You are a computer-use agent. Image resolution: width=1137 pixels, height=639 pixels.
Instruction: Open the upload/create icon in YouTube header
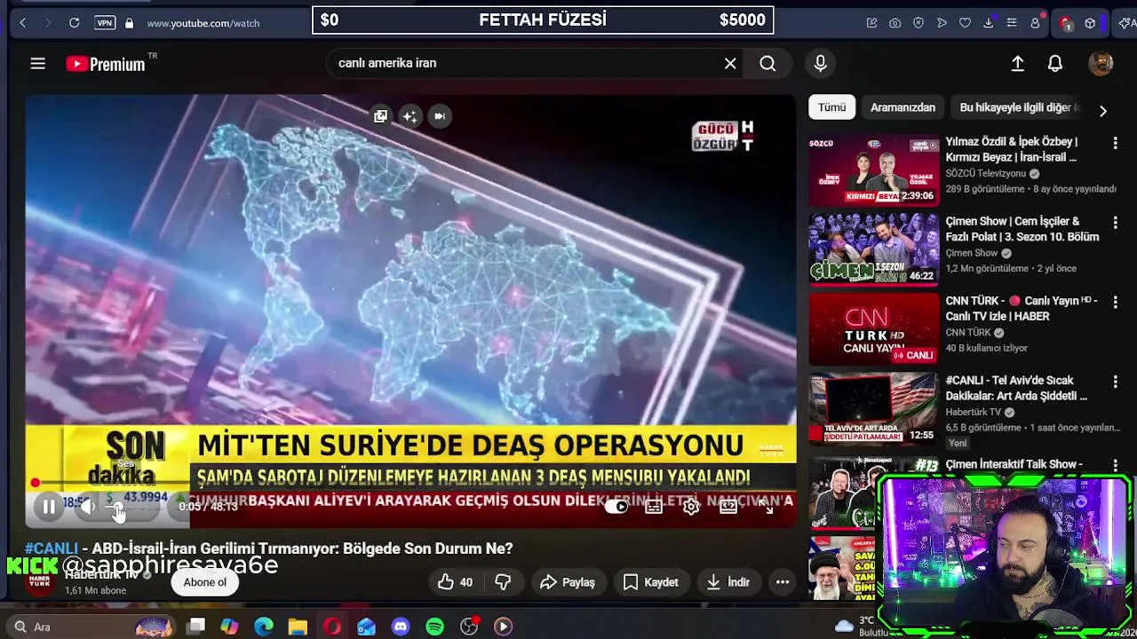[1018, 63]
